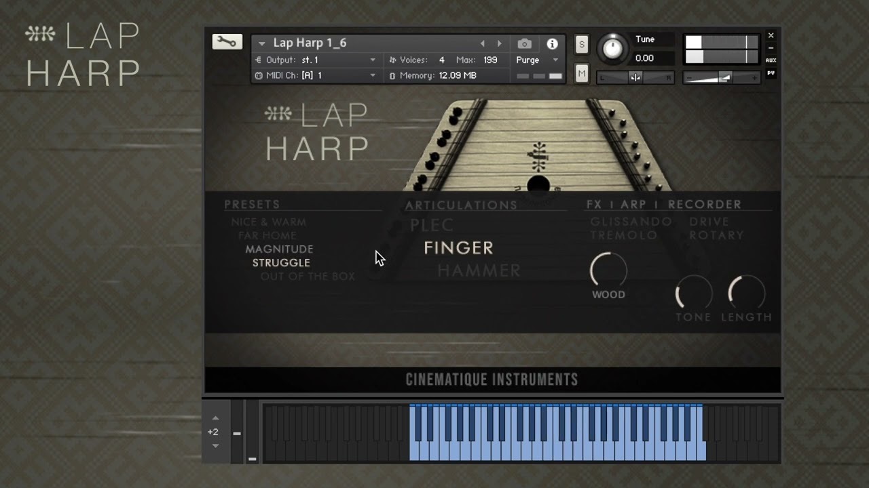Shift keyboard octave up with arrow
This screenshot has width=869, height=488.
pos(216,418)
